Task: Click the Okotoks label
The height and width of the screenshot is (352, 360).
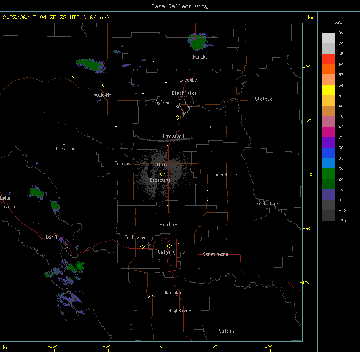Action: [172, 293]
